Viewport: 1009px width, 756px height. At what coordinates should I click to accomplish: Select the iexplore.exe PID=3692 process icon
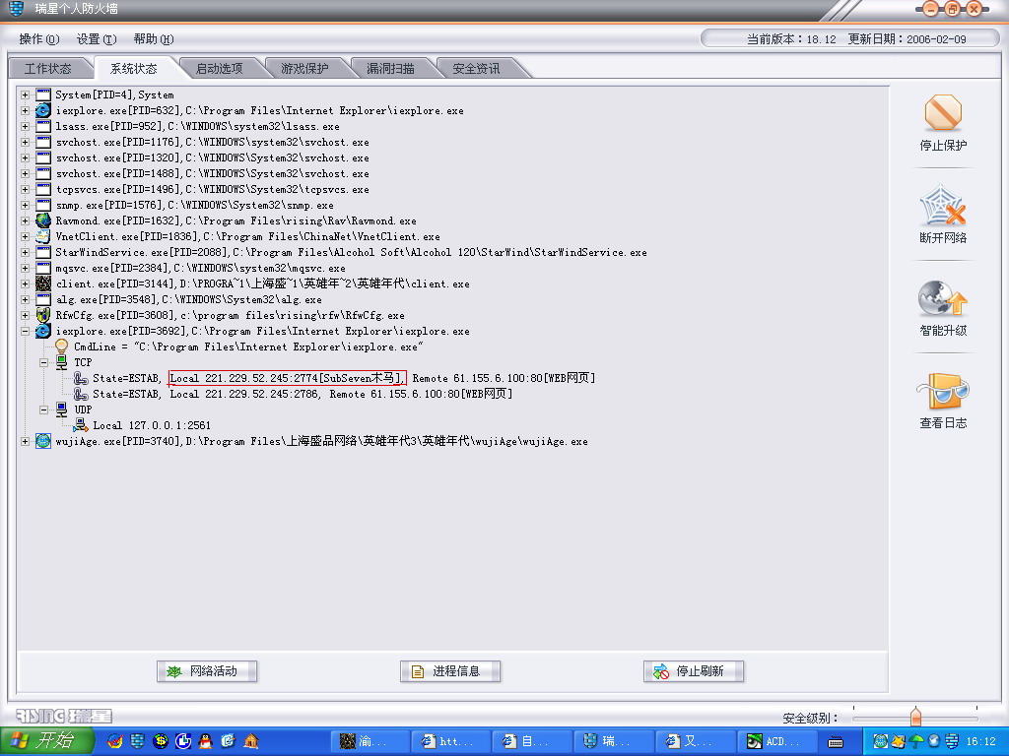point(43,331)
